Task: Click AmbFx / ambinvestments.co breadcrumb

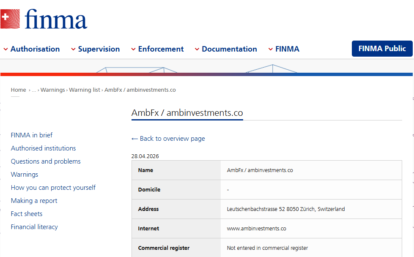Action: [x=140, y=90]
